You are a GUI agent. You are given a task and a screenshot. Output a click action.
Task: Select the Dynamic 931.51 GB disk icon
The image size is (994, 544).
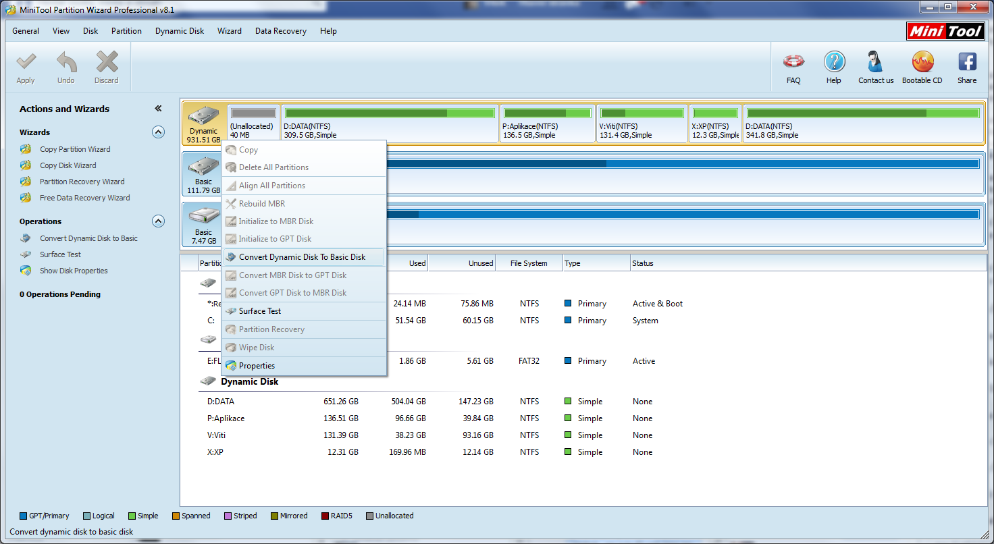click(x=203, y=117)
